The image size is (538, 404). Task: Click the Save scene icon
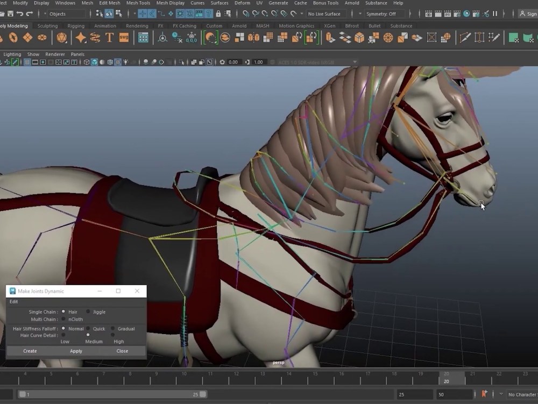click(10, 14)
